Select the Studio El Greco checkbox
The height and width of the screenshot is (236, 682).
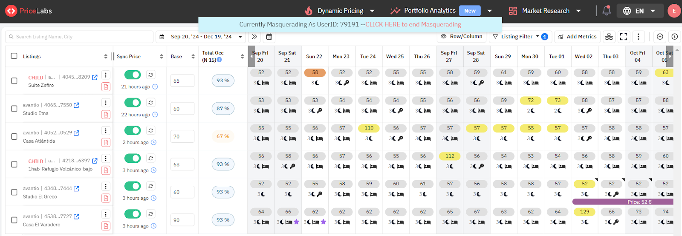(14, 192)
